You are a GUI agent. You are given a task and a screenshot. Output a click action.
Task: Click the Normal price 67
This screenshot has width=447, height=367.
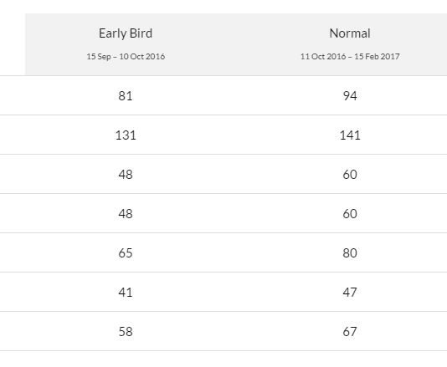click(350, 331)
